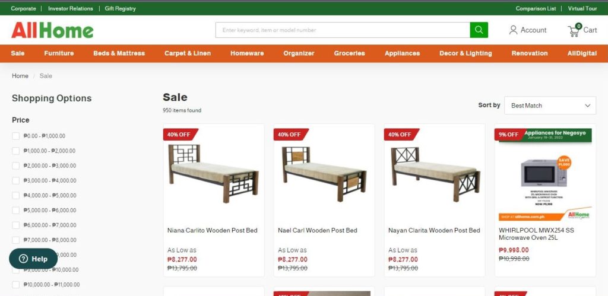Open the Nael Carl Wooden Post Bed image
This screenshot has width=608, height=296.
pyautogui.click(x=324, y=174)
